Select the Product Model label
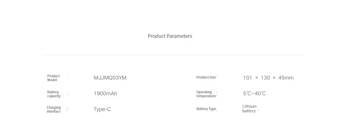Image resolution: width=345 pixels, height=135 pixels. 53,78
